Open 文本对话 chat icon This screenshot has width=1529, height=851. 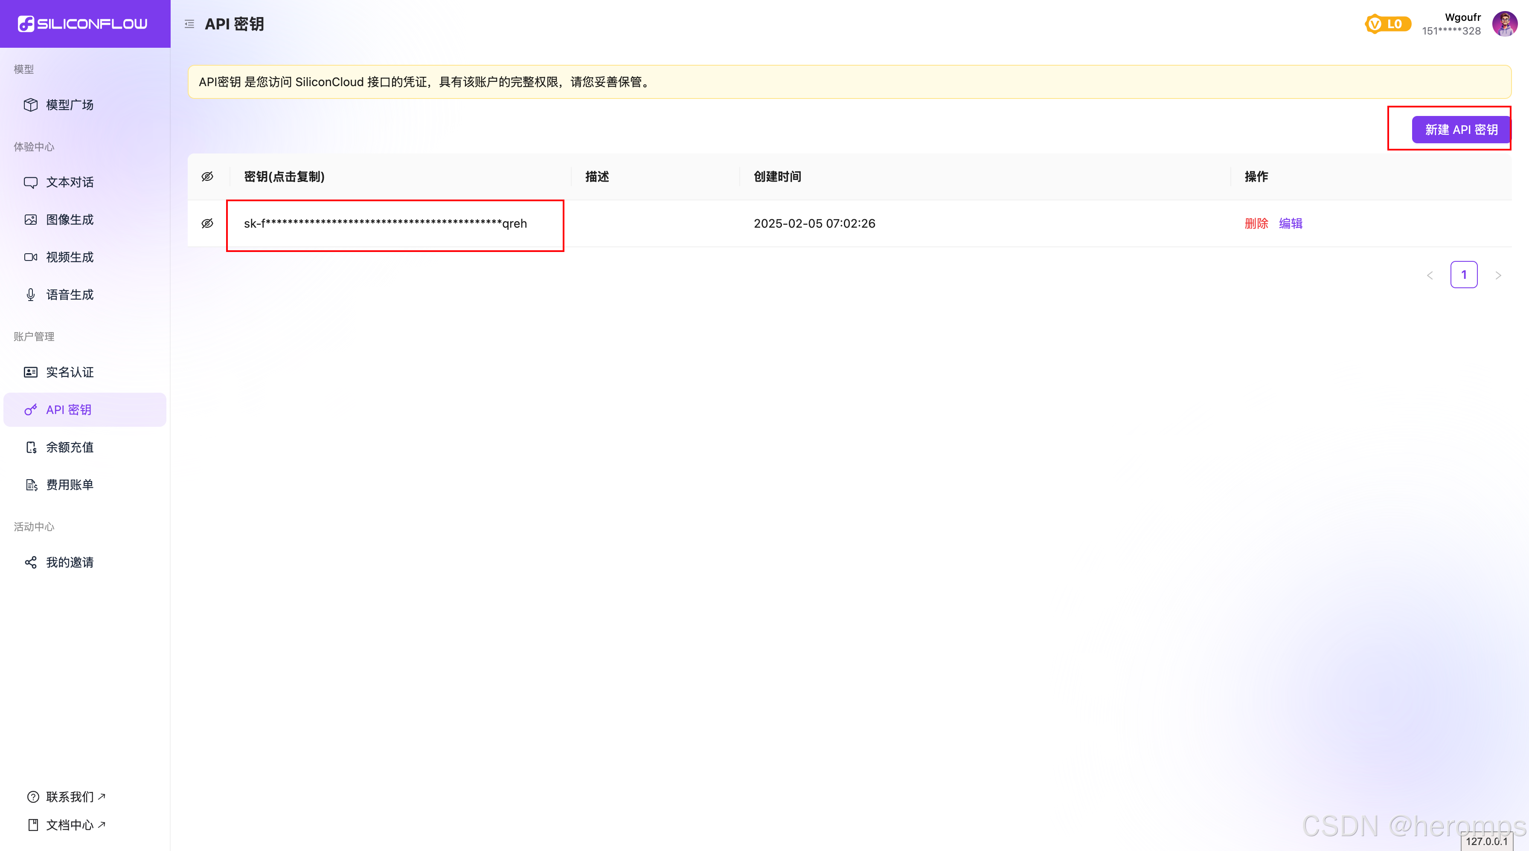[x=31, y=182]
